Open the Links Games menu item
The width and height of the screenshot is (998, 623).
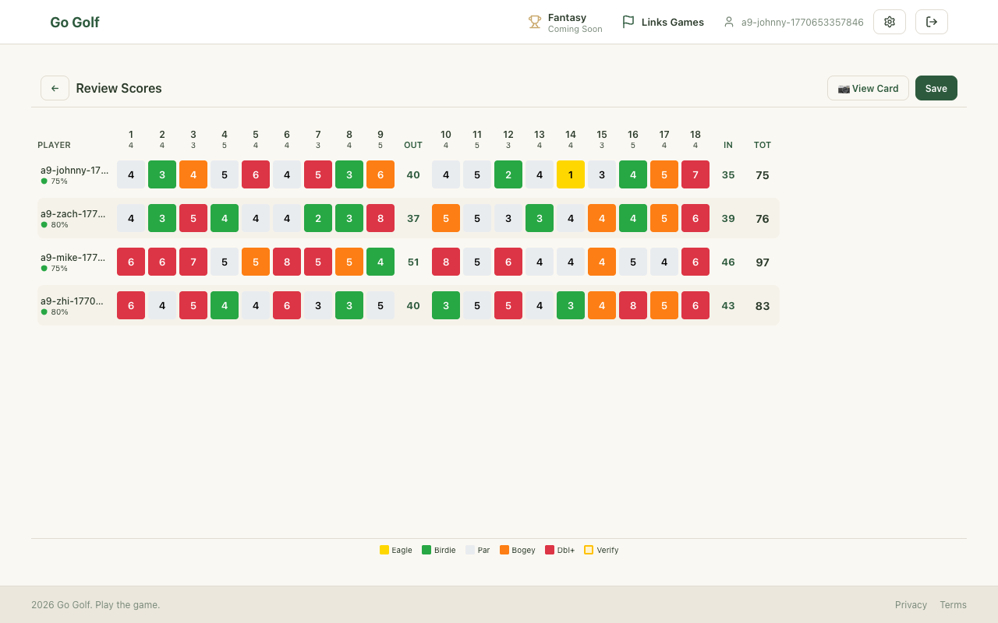[672, 23]
